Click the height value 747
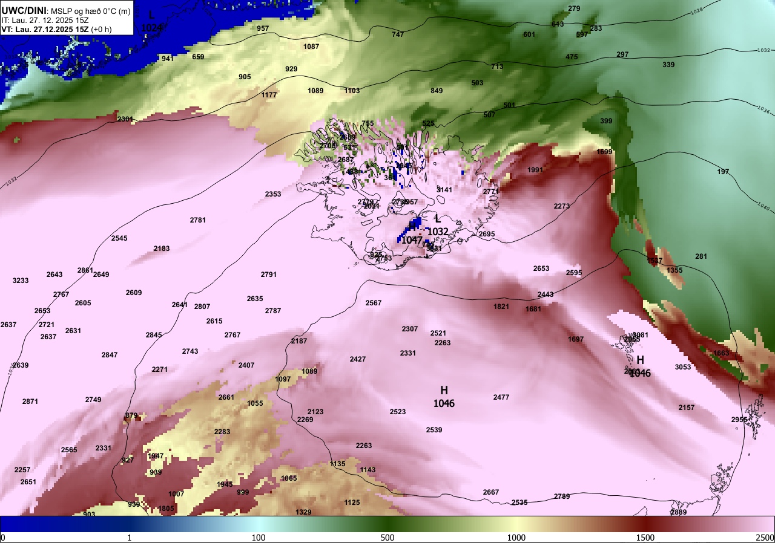The height and width of the screenshot is (543, 775). point(398,34)
